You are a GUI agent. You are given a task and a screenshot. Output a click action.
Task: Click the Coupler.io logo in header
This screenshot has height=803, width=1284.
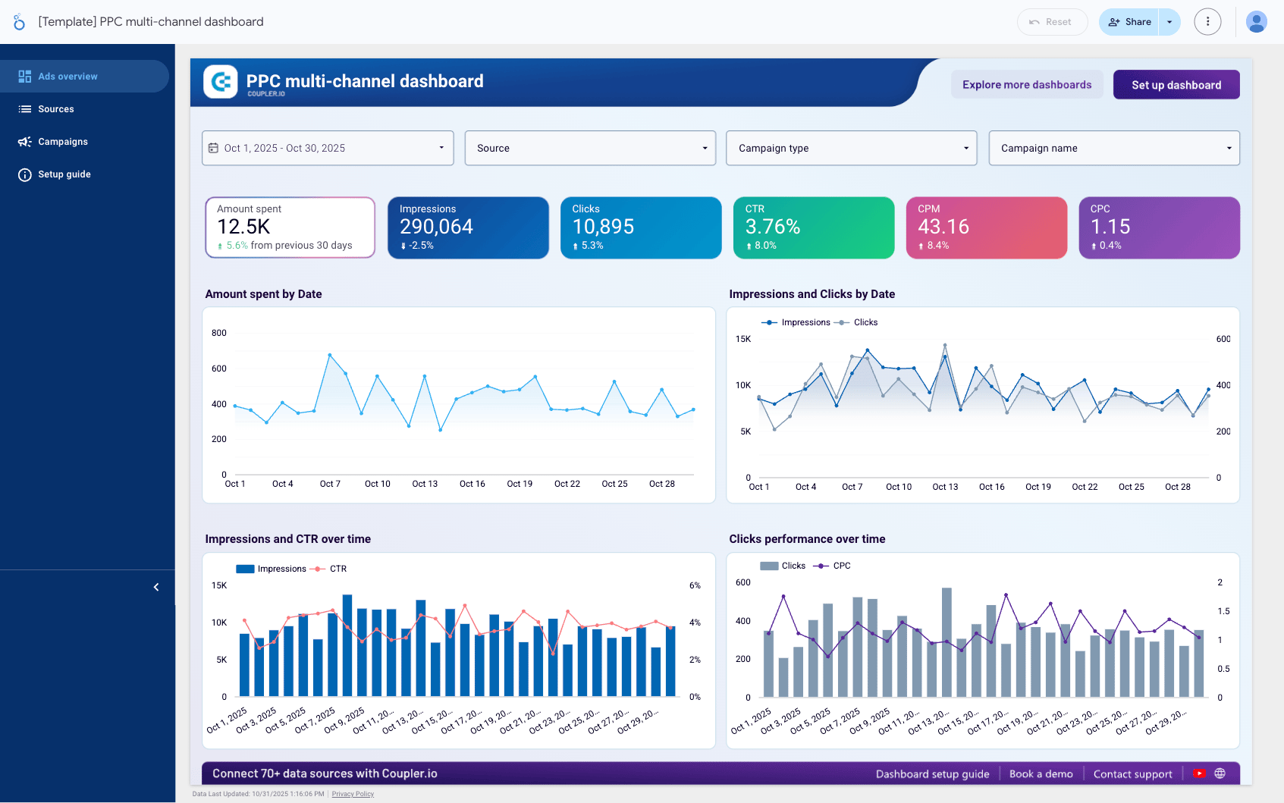click(221, 82)
